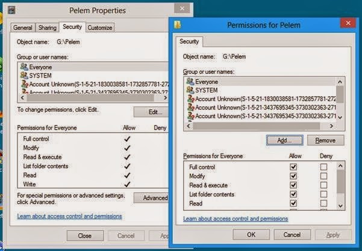Screen dimensions: 362x251
Task: Click down arrow of user names list scrollbar
Action: pyautogui.click(x=340, y=117)
